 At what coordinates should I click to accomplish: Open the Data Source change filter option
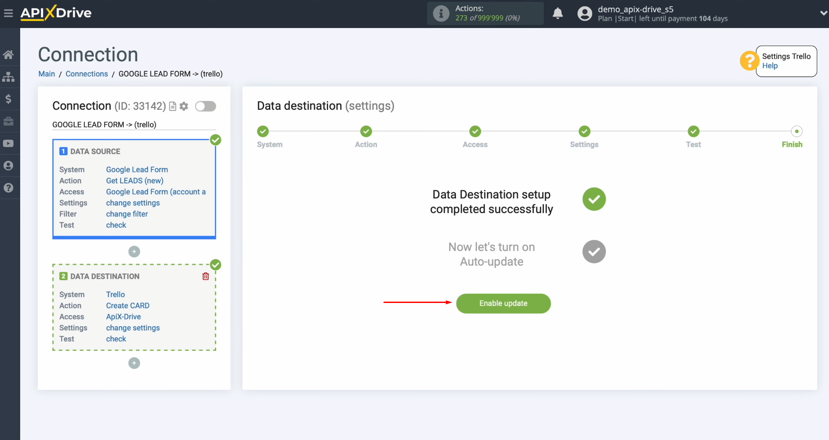point(126,214)
